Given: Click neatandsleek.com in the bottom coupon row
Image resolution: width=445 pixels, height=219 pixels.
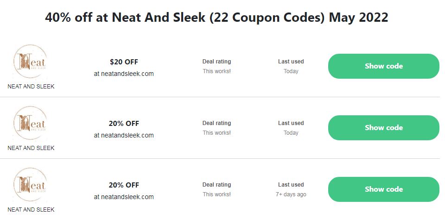Looking at the screenshot, I should click(124, 197).
